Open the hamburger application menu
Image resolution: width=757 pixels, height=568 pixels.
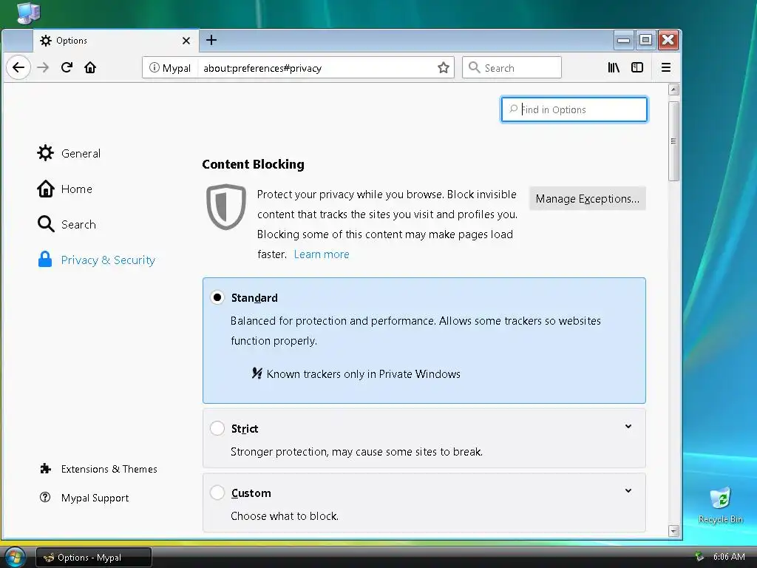point(666,67)
